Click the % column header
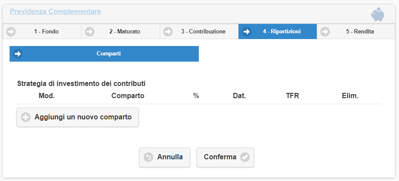This screenshot has height=181, width=399. 196,95
